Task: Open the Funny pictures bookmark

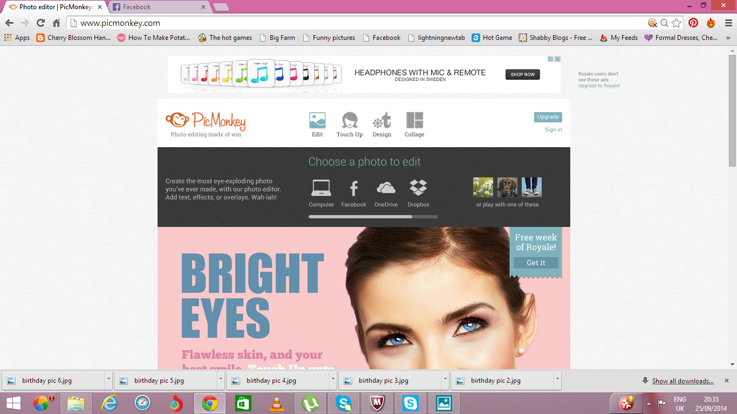Action: [x=329, y=38]
